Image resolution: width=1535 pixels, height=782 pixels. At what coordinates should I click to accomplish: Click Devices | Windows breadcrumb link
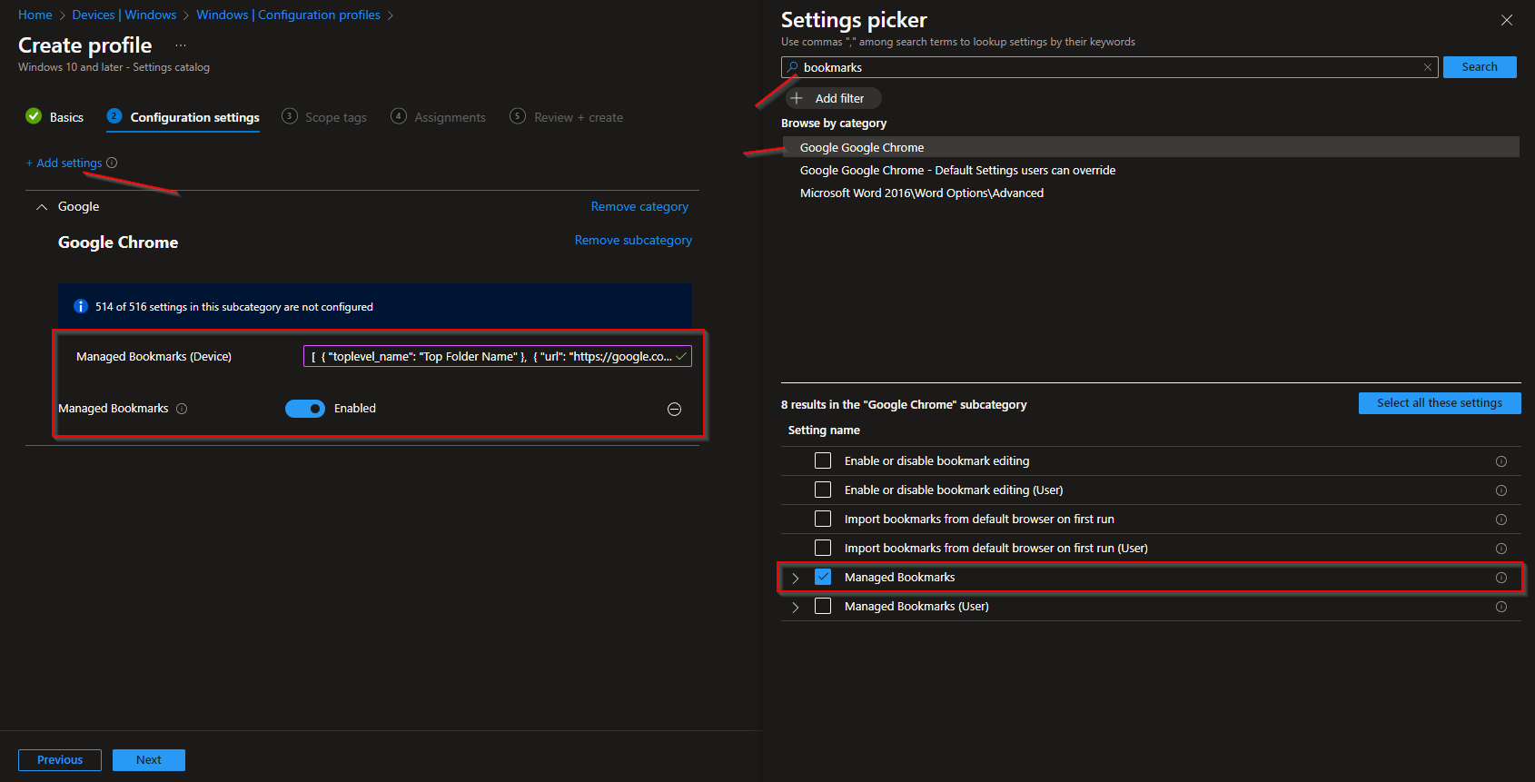pyautogui.click(x=124, y=15)
